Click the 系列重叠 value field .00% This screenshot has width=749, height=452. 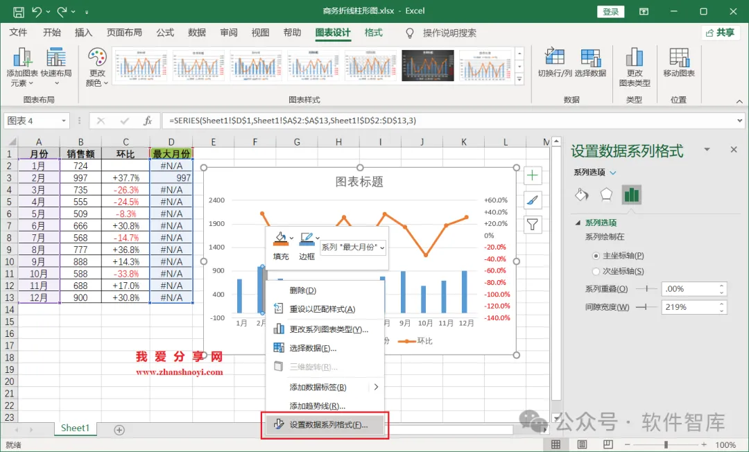[690, 289]
